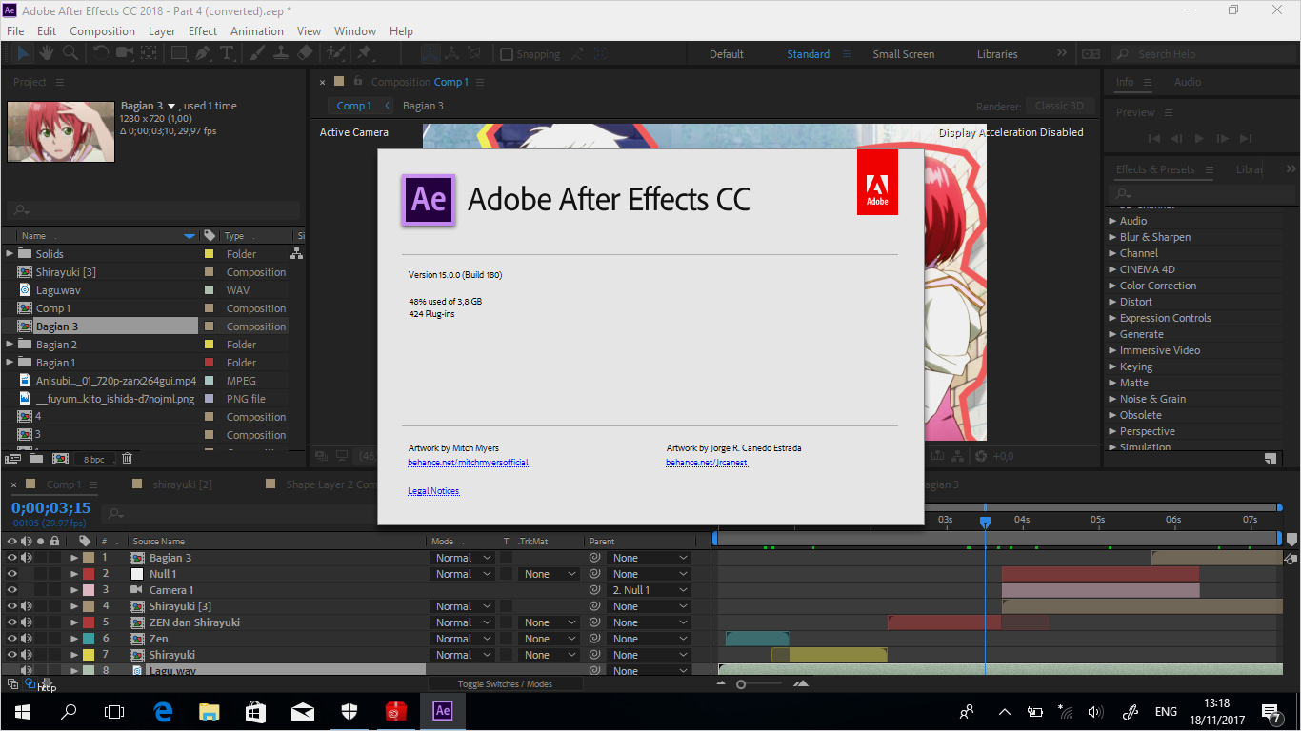Open the Composition menu
This screenshot has width=1301, height=731.
[x=102, y=31]
